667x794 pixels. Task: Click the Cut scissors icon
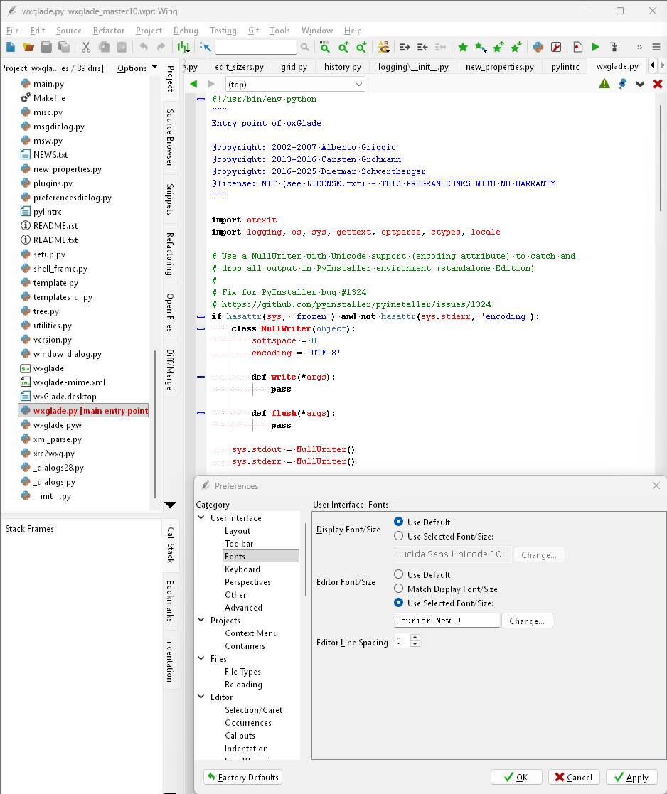click(86, 47)
